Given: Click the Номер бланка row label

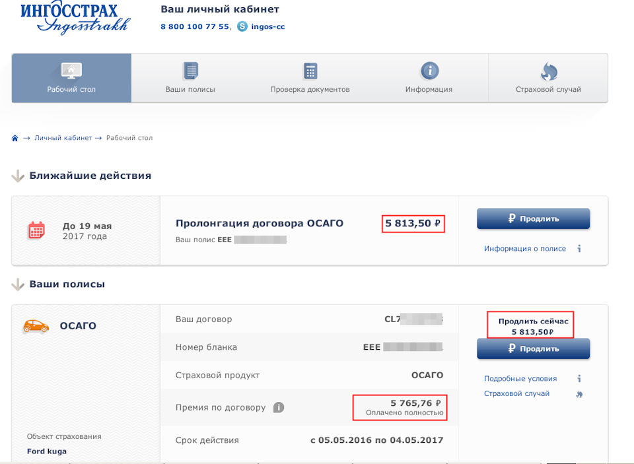Looking at the screenshot, I should tap(206, 347).
